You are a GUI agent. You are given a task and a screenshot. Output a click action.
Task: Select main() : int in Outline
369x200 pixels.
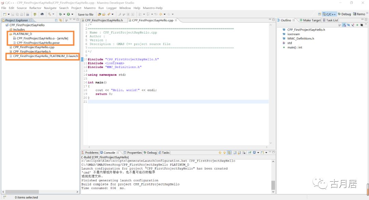(295, 47)
